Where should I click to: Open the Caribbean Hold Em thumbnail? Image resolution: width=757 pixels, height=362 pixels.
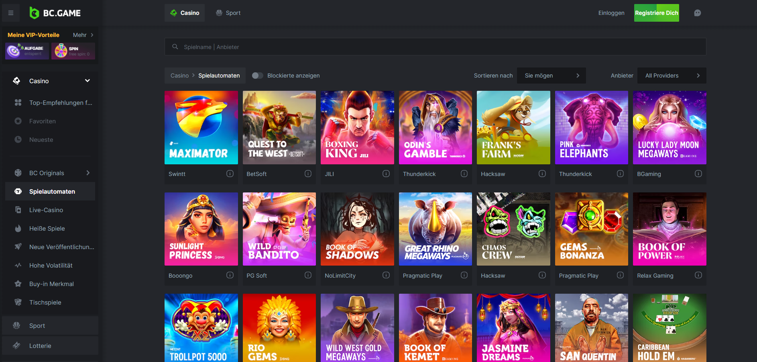669,328
